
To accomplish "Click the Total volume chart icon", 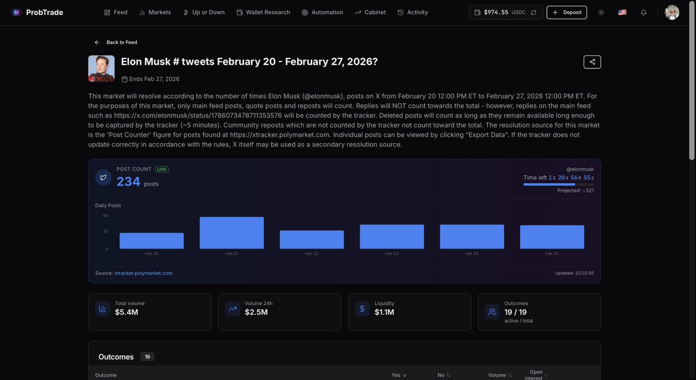I will (x=103, y=309).
